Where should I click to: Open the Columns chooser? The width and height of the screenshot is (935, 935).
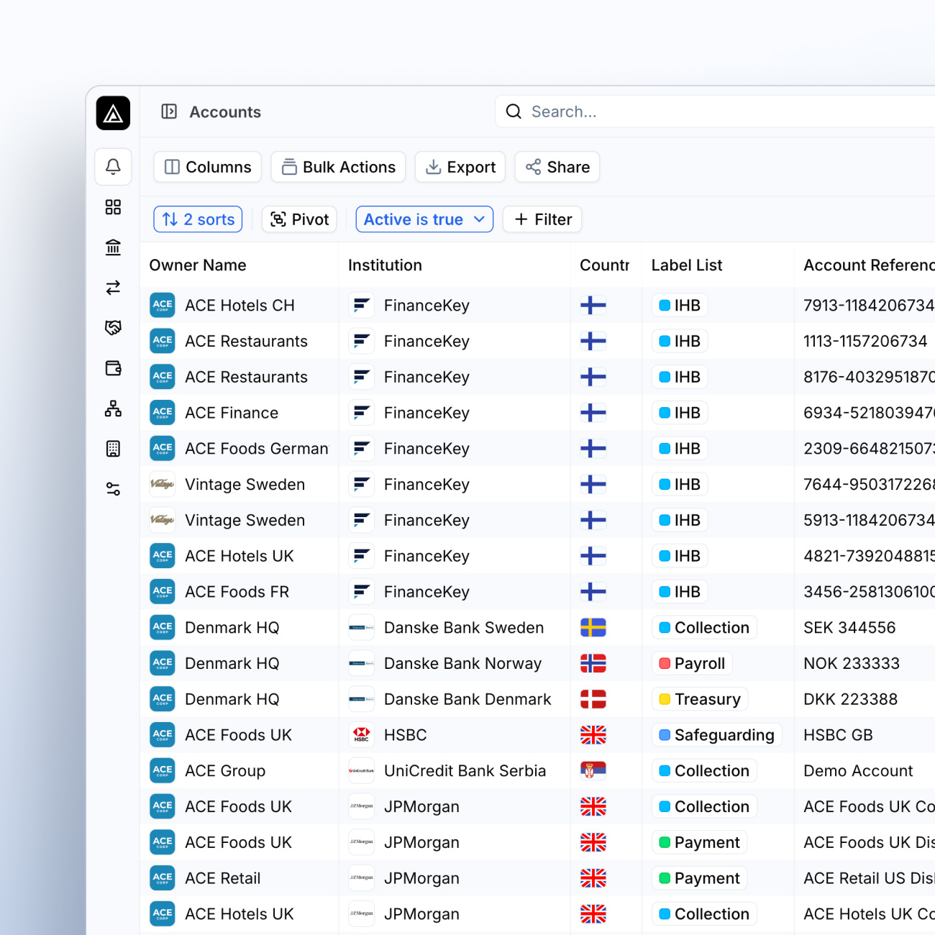[x=207, y=167]
